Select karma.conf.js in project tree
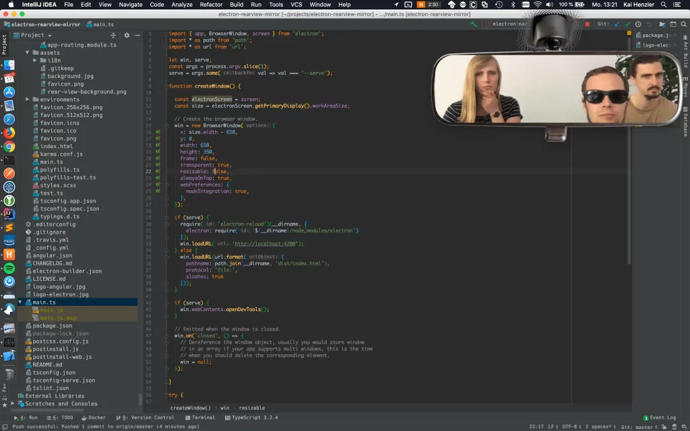Viewport: 690px width, 431px height. 61,154
